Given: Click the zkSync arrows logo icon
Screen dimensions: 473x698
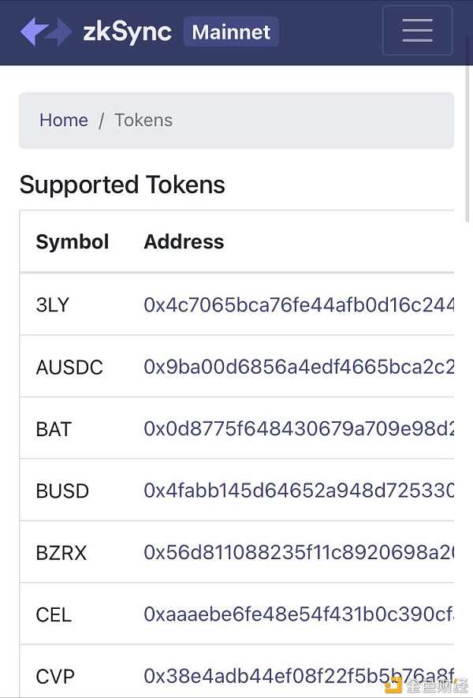Looking at the screenshot, I should click(x=46, y=32).
